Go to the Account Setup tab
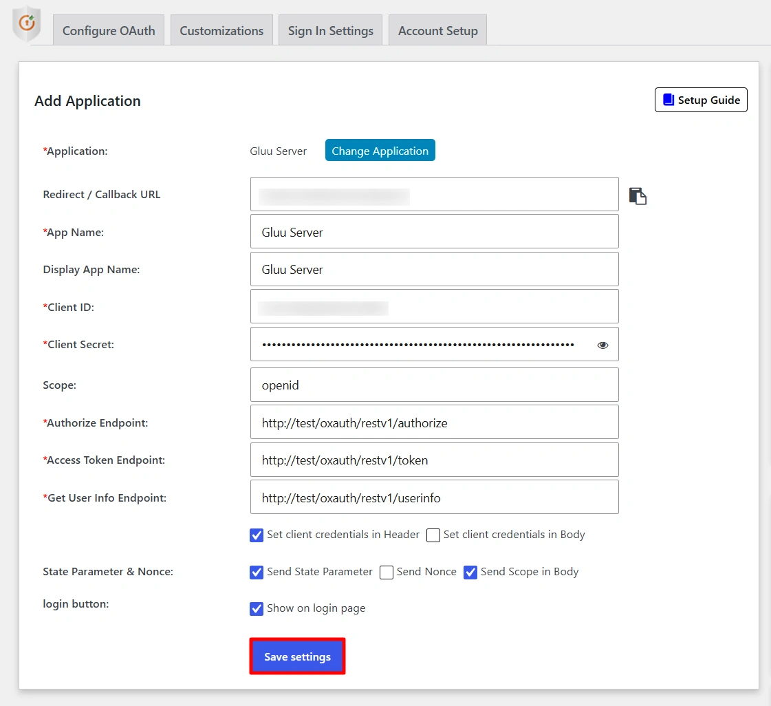Screen dimensions: 771x706 tap(437, 30)
